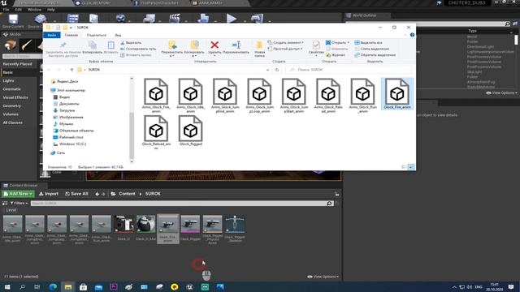
Task: Open Downloads folder in navigation pane
Action: [x=64, y=110]
